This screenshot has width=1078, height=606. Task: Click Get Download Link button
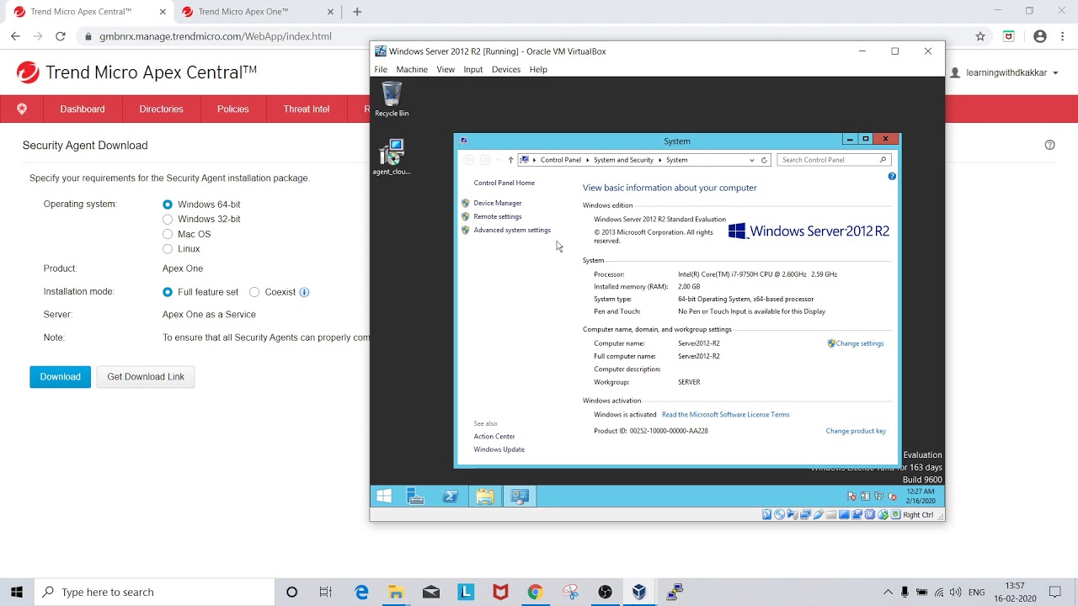pos(146,377)
